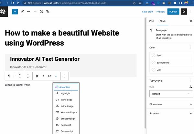The height and width of the screenshot is (134, 194).
Task: Apply Highlight from the format menu
Action: [66, 94]
